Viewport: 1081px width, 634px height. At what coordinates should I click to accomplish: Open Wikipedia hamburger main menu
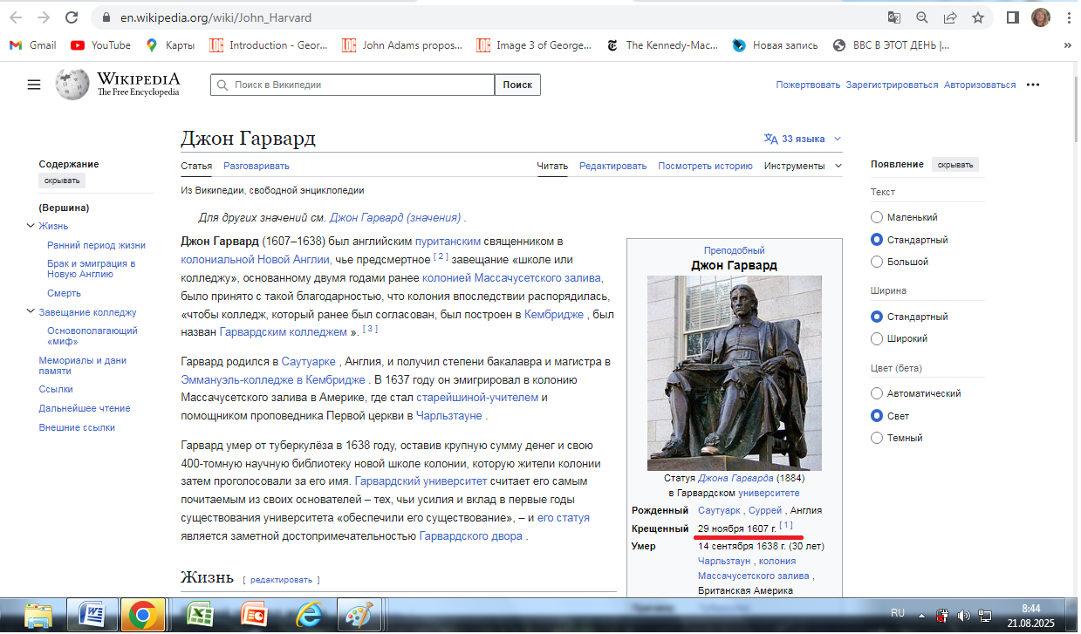point(34,85)
